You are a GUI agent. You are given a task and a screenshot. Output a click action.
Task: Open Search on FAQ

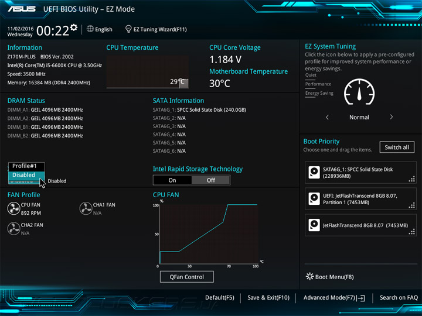[399, 297]
